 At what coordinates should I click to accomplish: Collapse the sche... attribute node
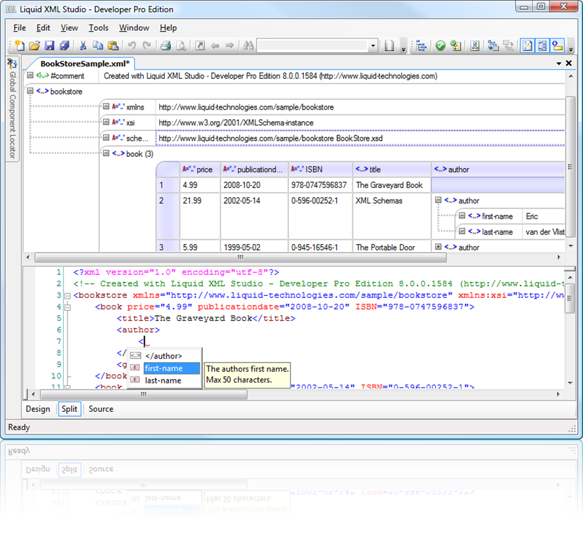click(106, 138)
